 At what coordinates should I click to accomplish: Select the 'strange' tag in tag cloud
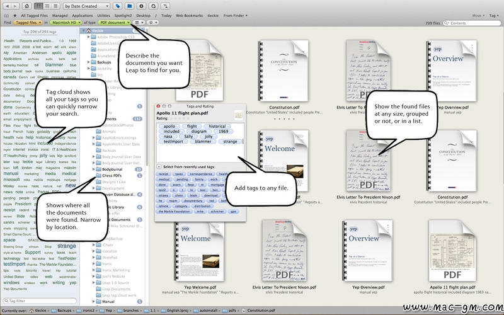67,246
